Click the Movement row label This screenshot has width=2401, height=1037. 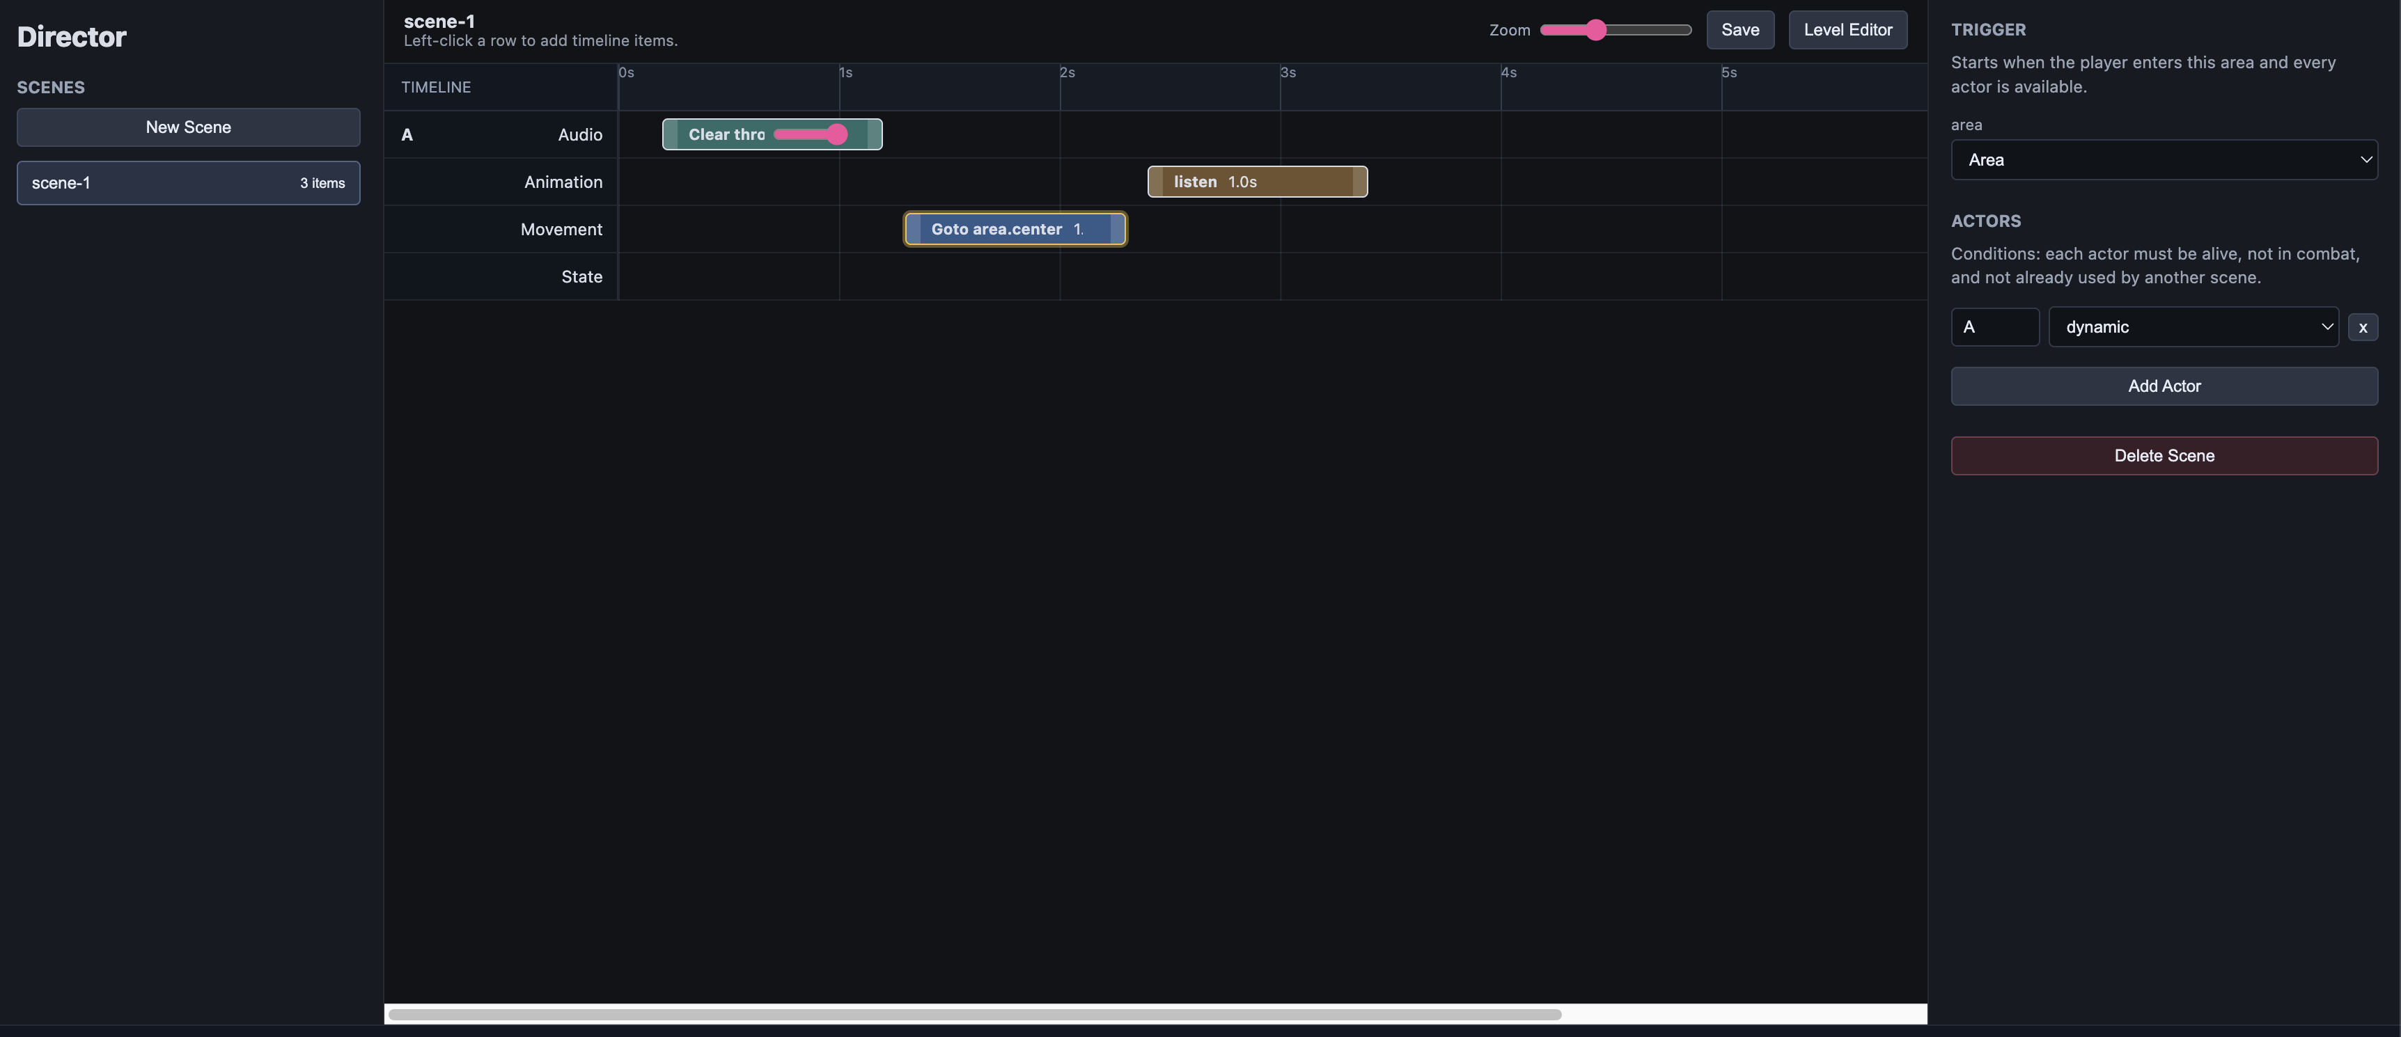[x=561, y=229]
